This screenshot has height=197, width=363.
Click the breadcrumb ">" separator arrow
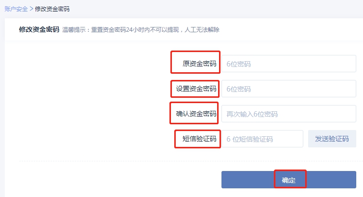(31, 9)
